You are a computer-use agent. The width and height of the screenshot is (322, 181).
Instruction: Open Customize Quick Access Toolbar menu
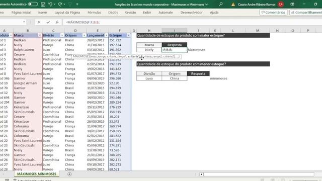[77, 5]
